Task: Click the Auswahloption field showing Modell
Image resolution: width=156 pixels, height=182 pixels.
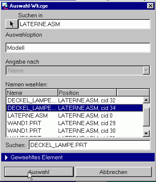Action: [x=78, y=48]
